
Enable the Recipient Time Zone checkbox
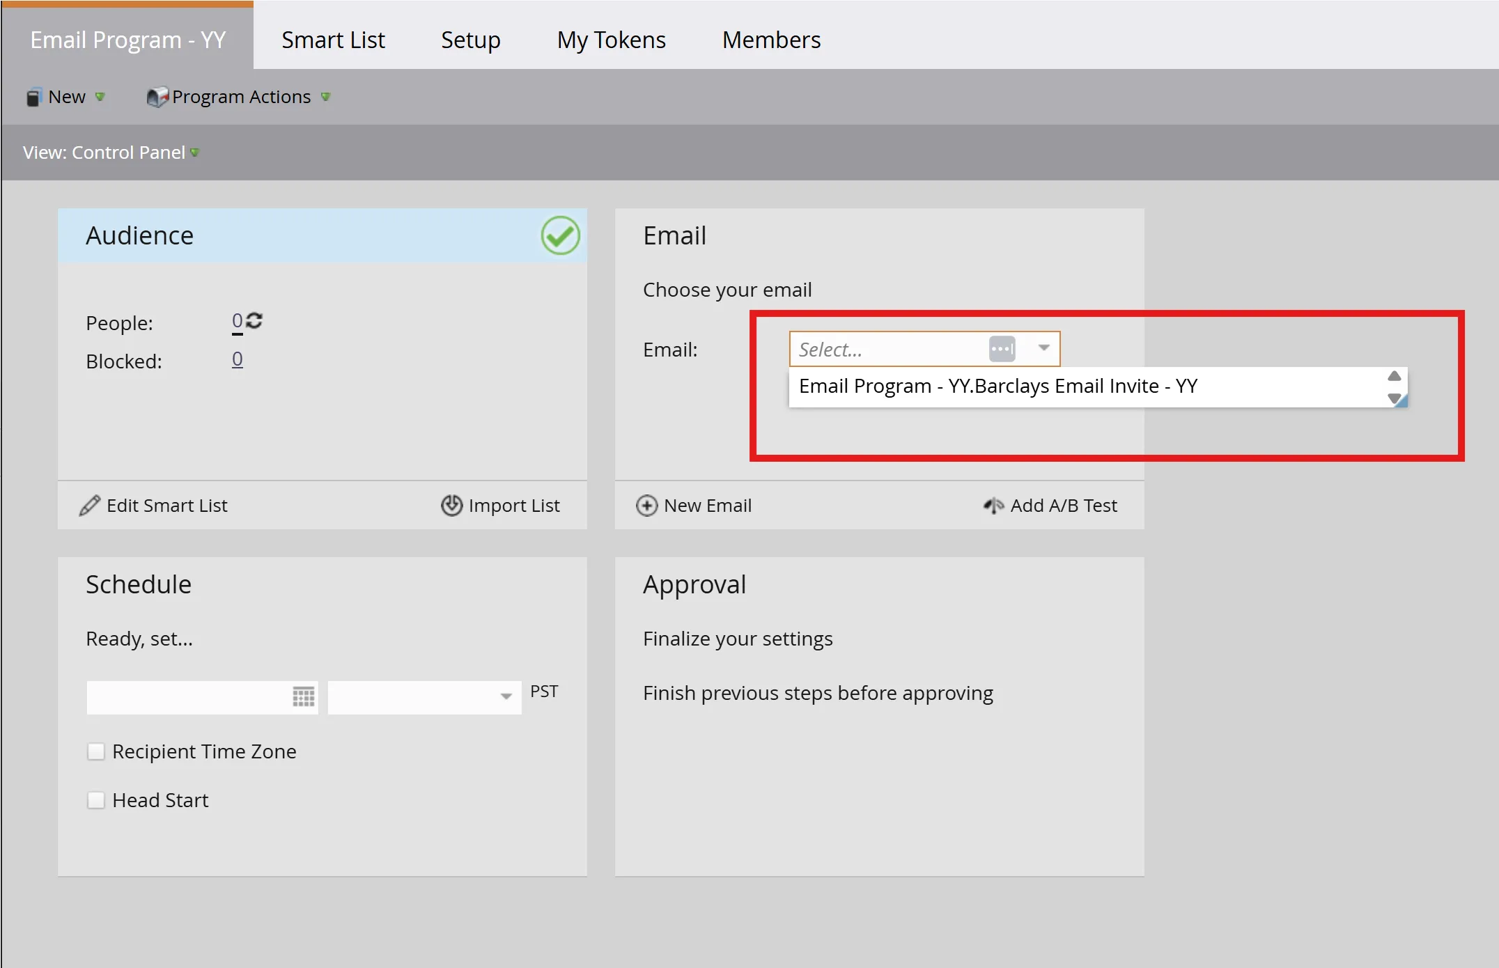tap(96, 751)
